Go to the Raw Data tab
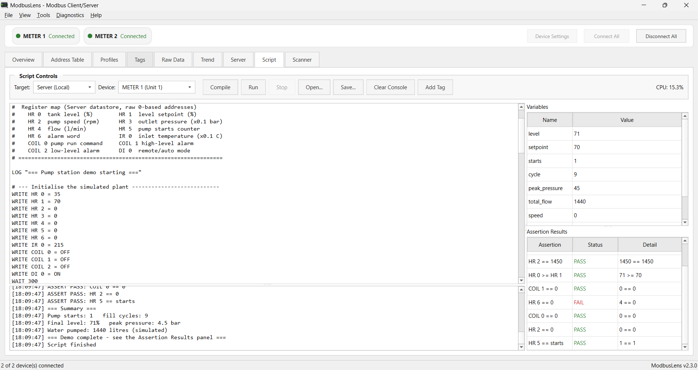This screenshot has width=698, height=370. click(x=173, y=60)
